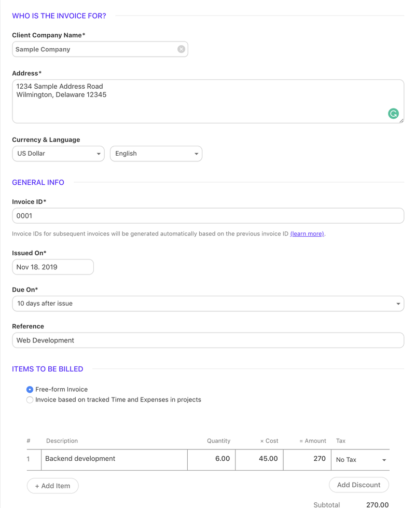Grab the Address box resize handle
This screenshot has width=415, height=508.
tap(402, 120)
